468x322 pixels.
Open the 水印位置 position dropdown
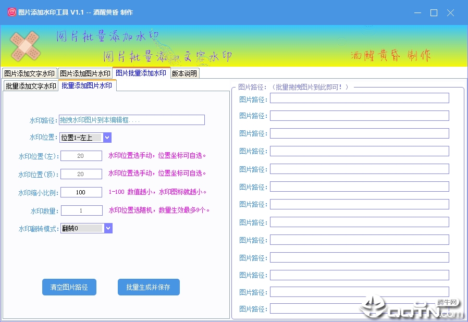[x=106, y=137]
